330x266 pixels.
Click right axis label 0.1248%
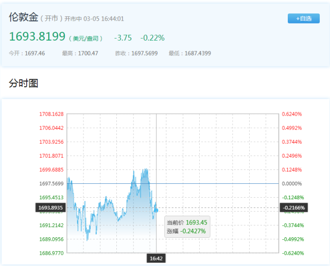[x=292, y=169]
